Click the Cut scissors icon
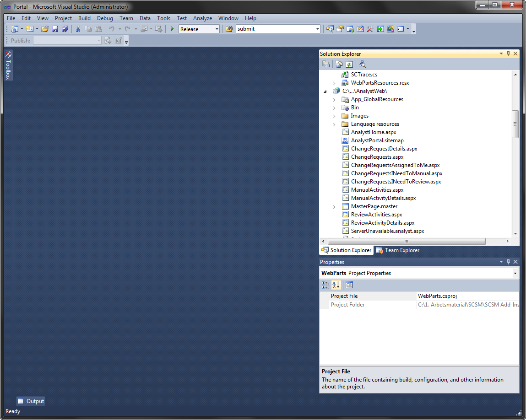The width and height of the screenshot is (526, 420). click(78, 29)
